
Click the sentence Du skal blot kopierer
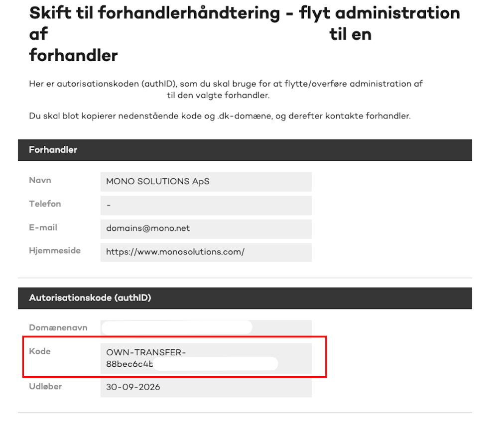click(220, 116)
